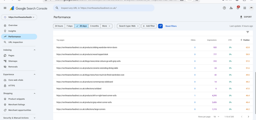Open the how-much-do-fitted-wardrobes-cost row
Image resolution: width=256 pixels, height=120 pixels.
click(x=153, y=75)
